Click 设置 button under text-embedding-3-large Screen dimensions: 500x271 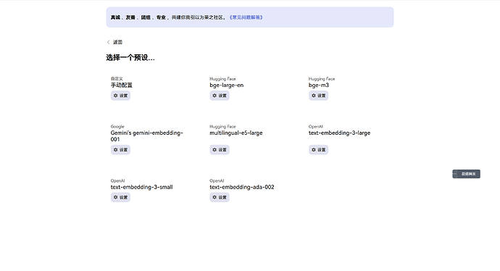318,150
